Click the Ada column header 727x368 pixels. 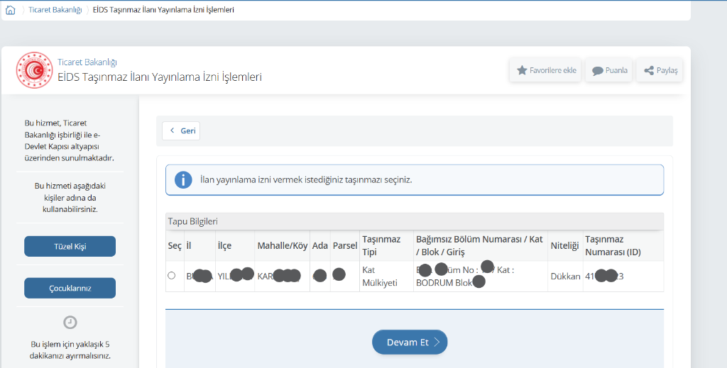pos(320,246)
